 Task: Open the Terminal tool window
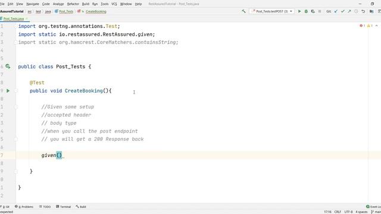tap(64, 207)
